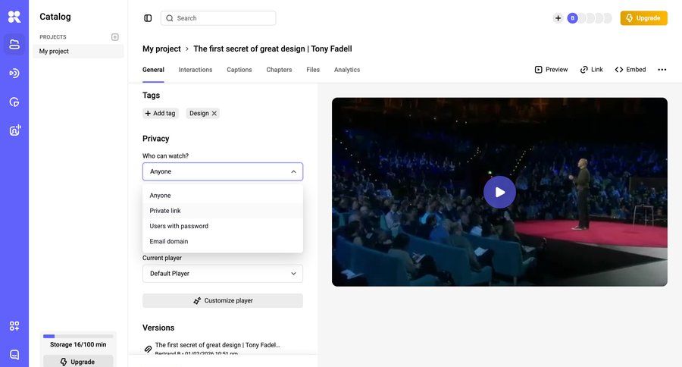Open the more options ellipsis menu
The width and height of the screenshot is (682, 367).
point(662,70)
